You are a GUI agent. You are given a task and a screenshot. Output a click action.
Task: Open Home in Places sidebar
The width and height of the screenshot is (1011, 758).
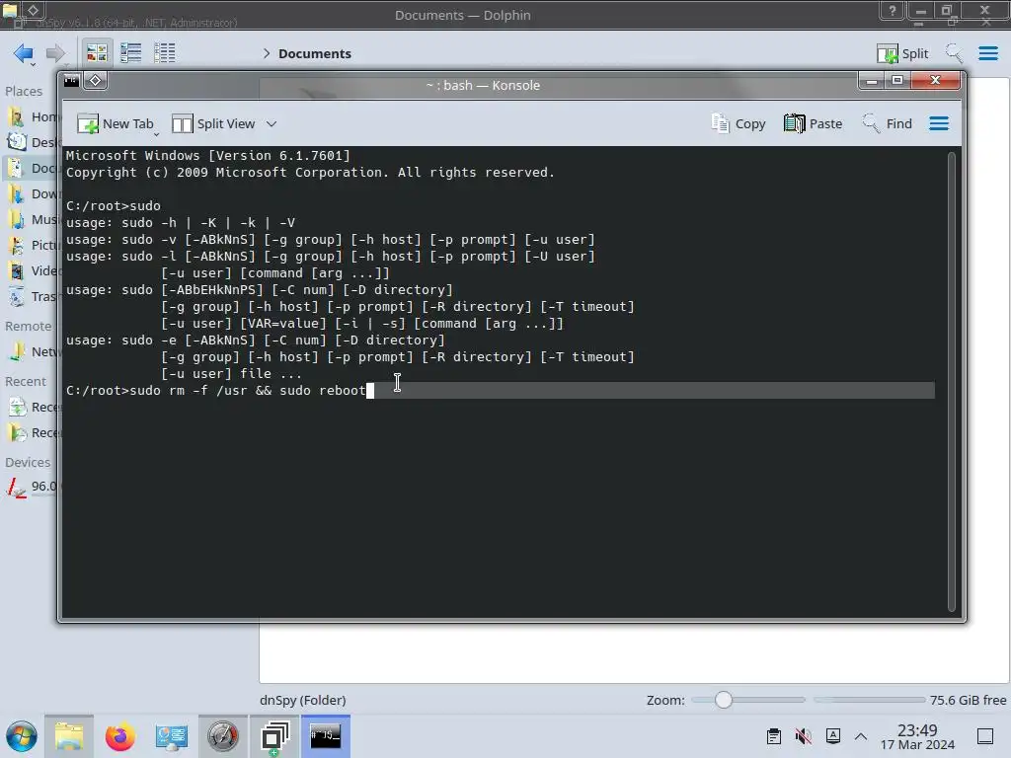(x=33, y=116)
